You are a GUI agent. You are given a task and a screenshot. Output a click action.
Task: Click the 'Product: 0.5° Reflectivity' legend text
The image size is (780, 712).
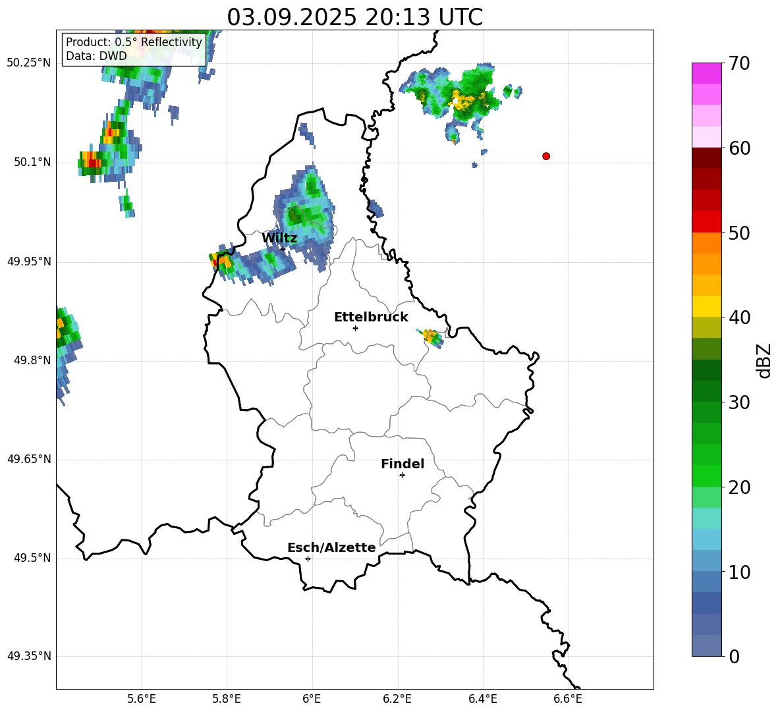pos(134,41)
